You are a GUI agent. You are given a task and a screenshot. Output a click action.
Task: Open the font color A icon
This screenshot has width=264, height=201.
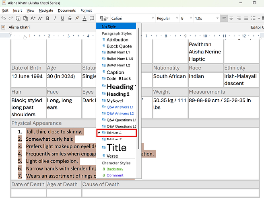[85, 18]
